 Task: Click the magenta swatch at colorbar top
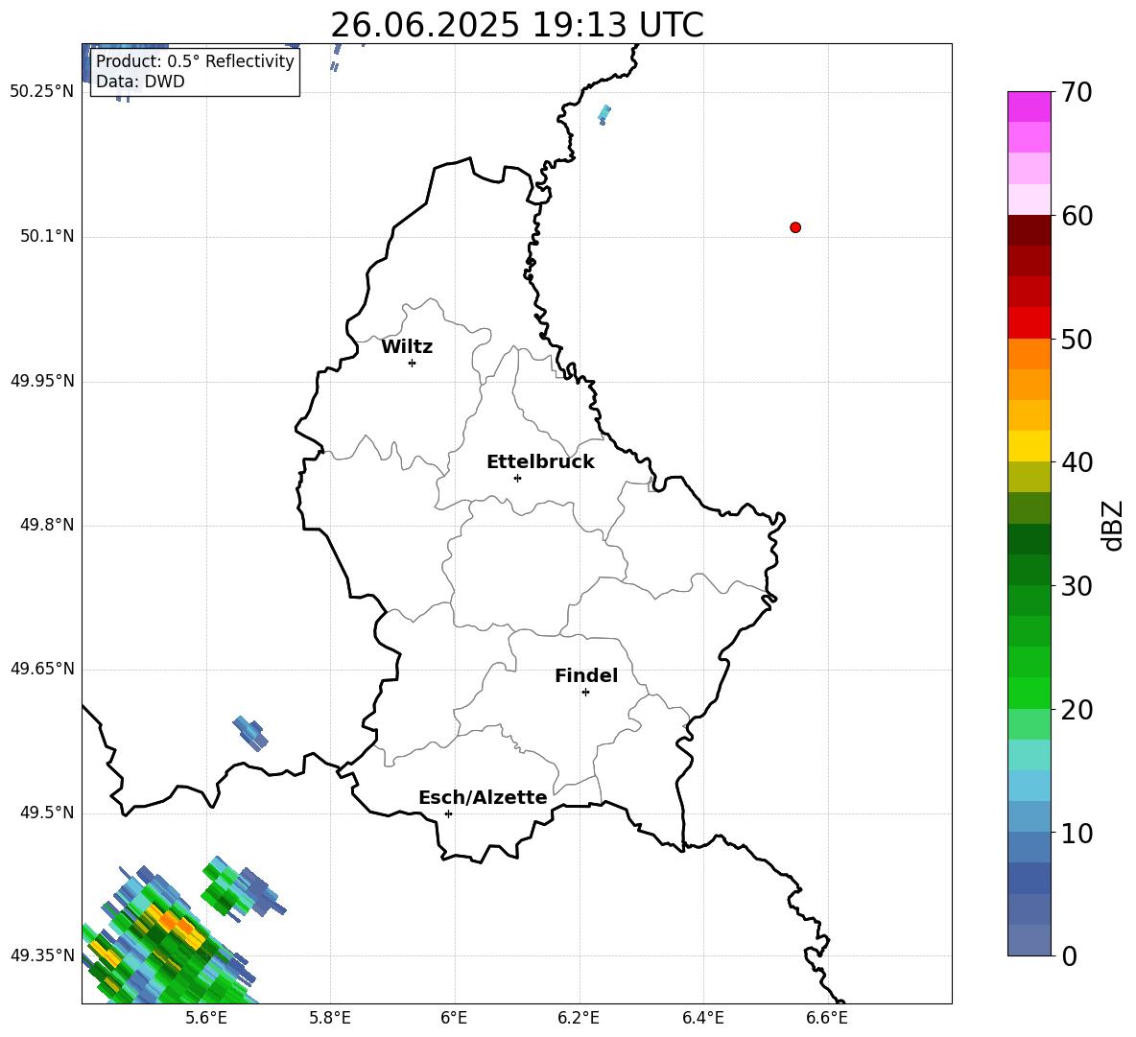click(x=1029, y=106)
